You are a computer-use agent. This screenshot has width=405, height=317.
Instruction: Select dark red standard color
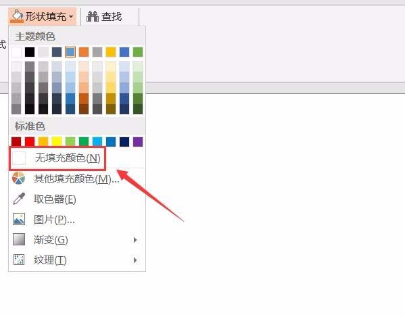coord(16,142)
